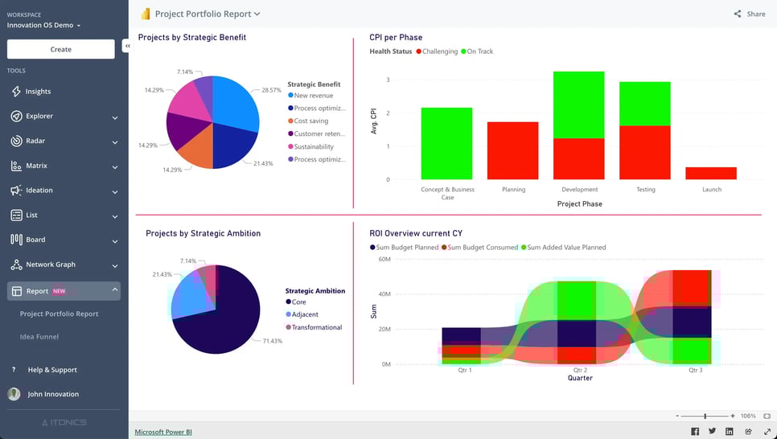This screenshot has height=439, width=777.
Task: Click the Insights lightning bolt icon
Action: [x=16, y=92]
